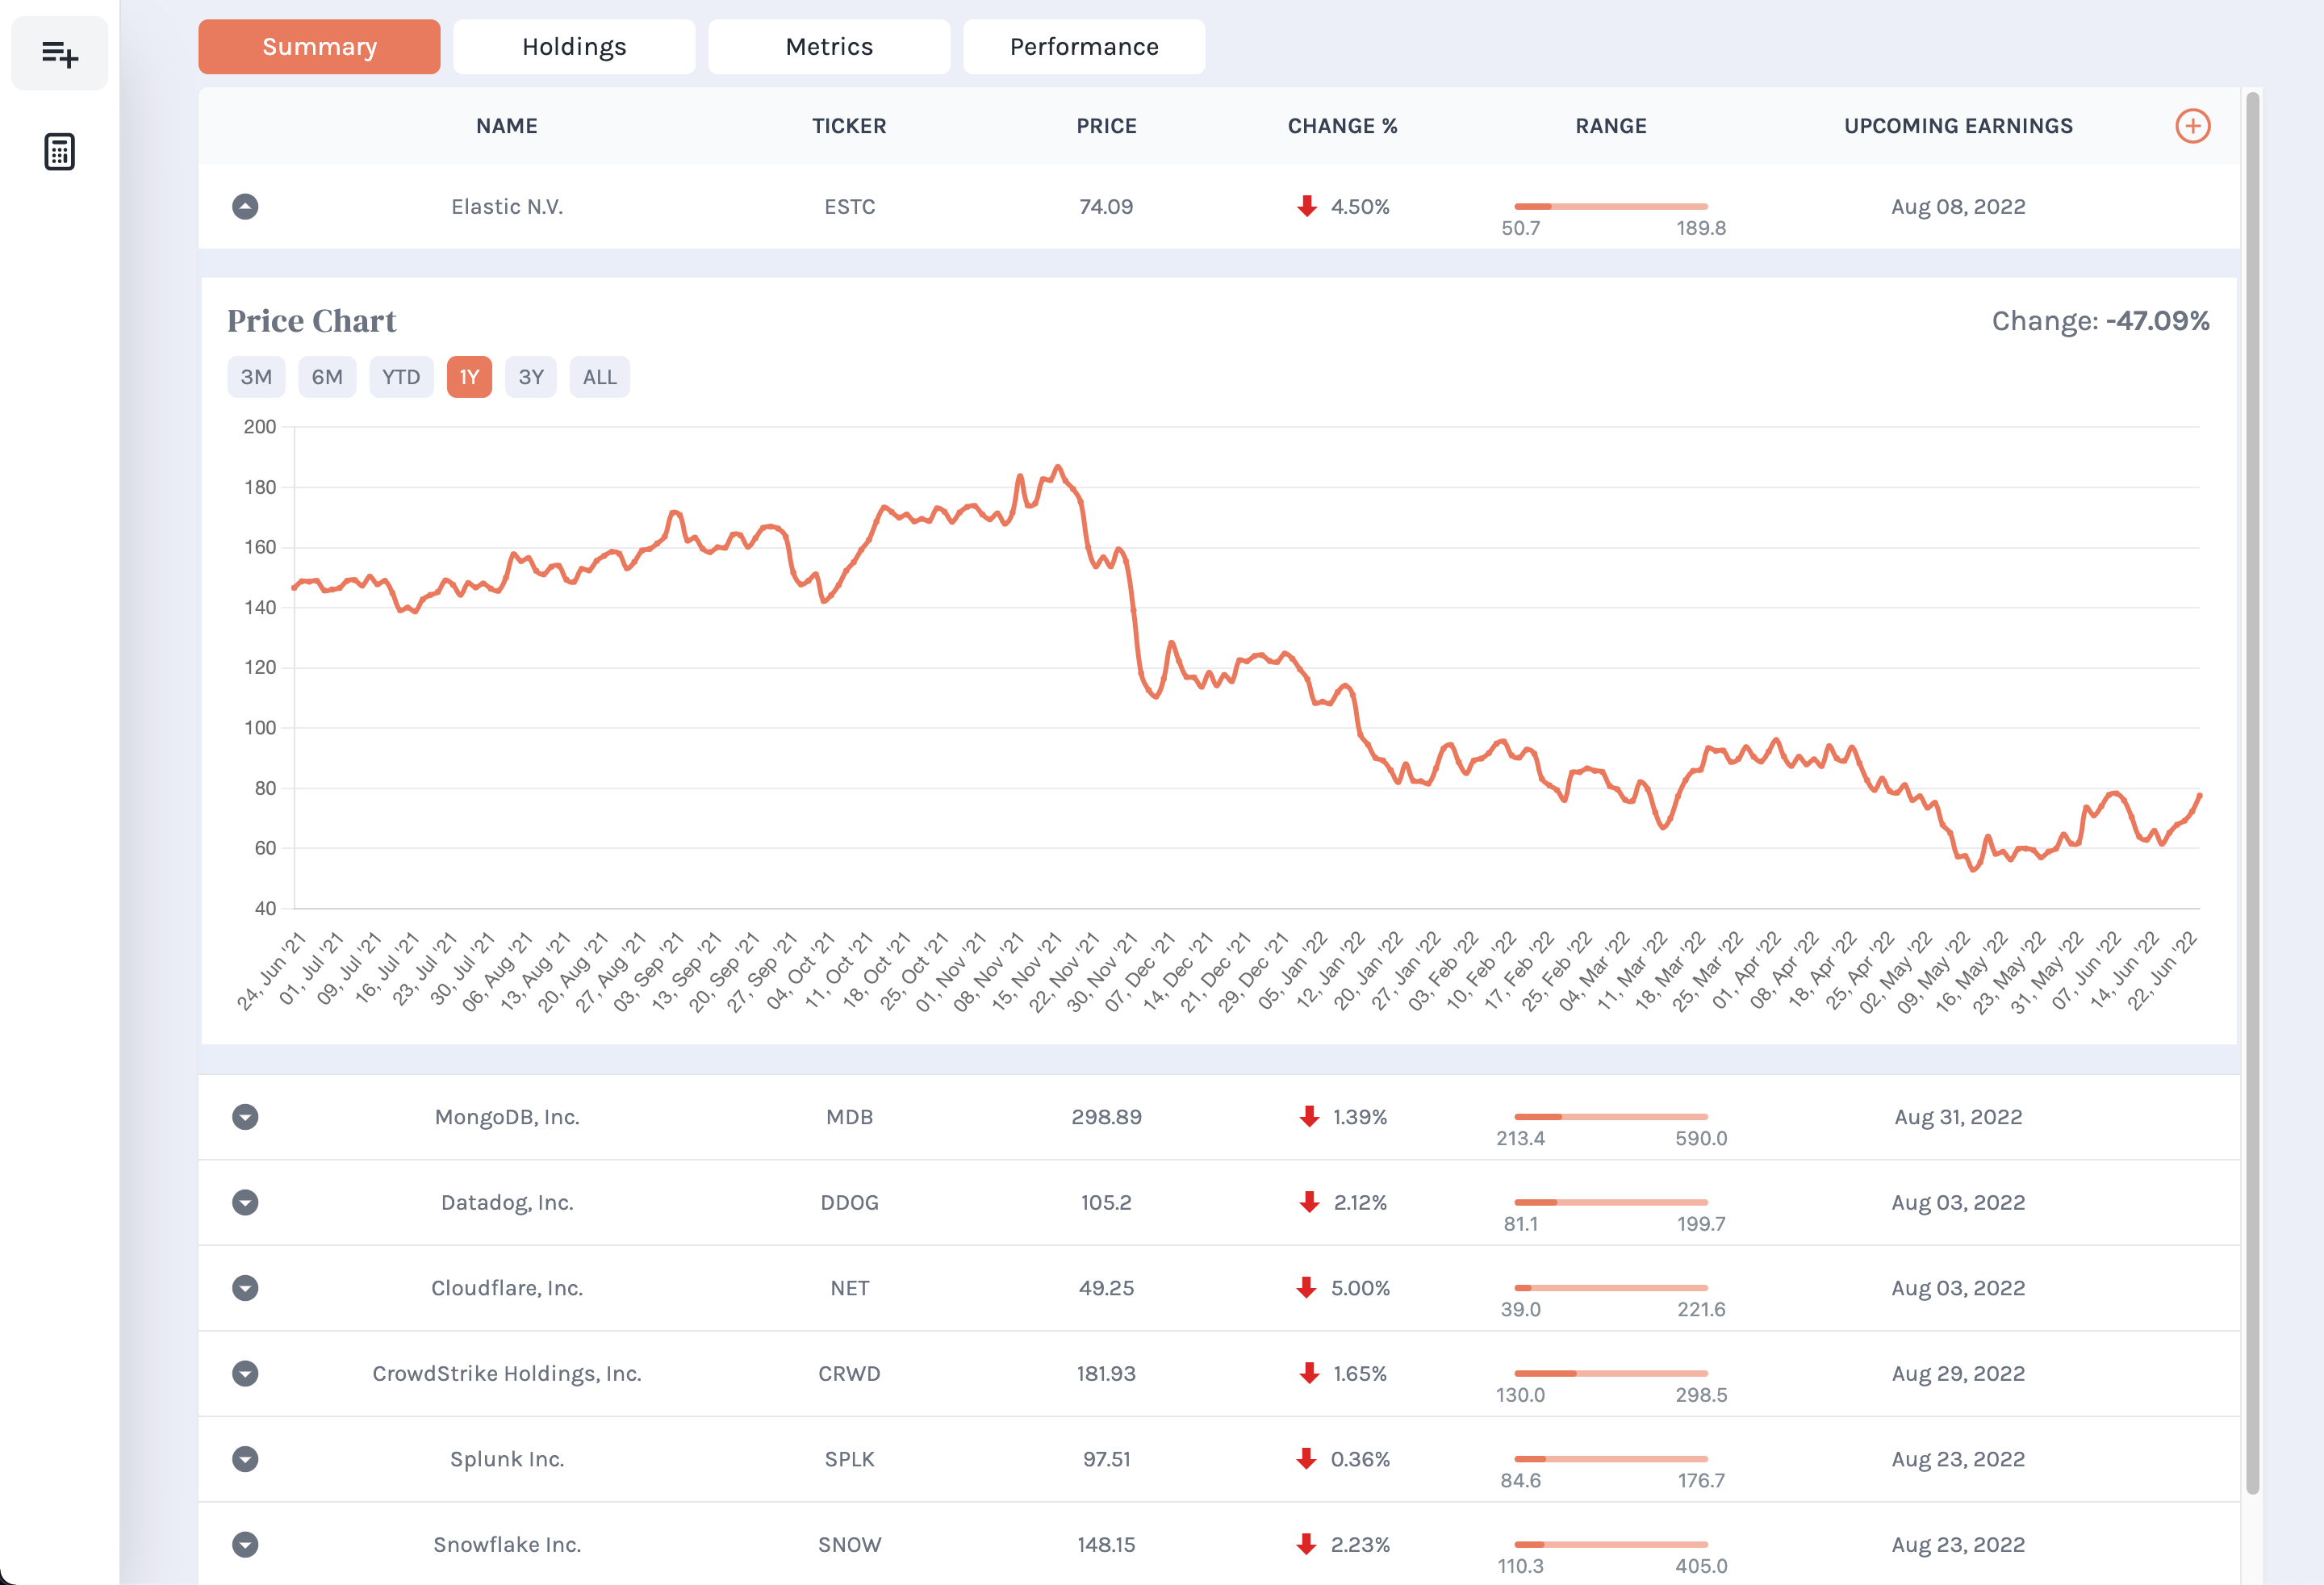Click the ESTC price range bar
The width and height of the screenshot is (2324, 1585).
pyautogui.click(x=1611, y=206)
